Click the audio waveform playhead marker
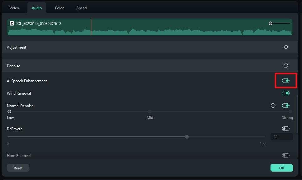Screen dimensions: 302x180 coord(91,27)
